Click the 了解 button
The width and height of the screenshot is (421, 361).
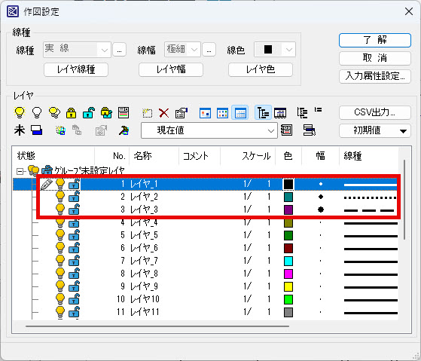tap(375, 40)
